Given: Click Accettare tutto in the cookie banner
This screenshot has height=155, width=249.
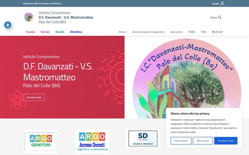Looking at the screenshot, I should tap(225, 141).
